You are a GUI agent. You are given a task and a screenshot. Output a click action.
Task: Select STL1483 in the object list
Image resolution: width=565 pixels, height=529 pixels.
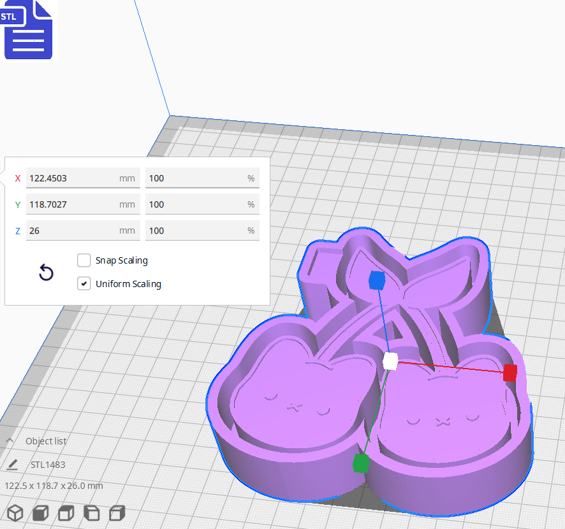(48, 464)
